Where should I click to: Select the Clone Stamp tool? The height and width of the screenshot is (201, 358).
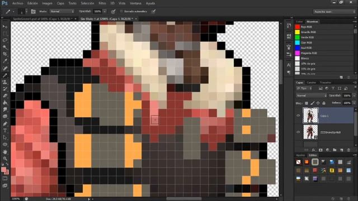(5, 82)
